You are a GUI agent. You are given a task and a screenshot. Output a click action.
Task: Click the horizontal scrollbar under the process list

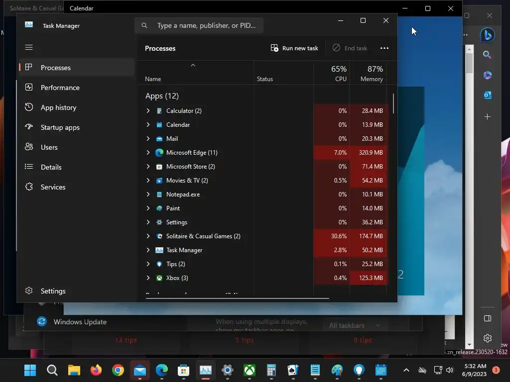238,298
